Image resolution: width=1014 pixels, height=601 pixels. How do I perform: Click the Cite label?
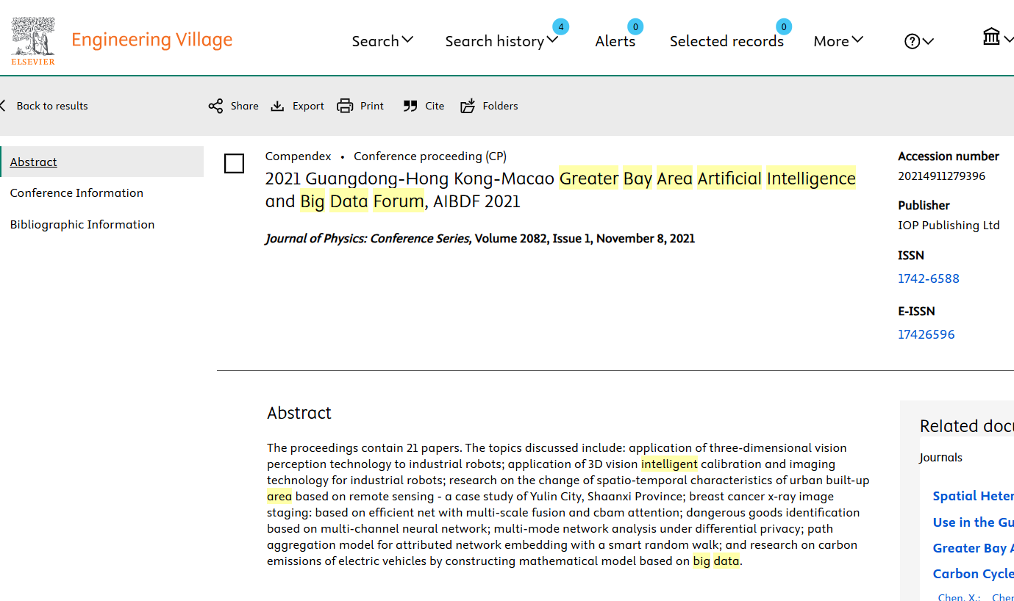435,106
